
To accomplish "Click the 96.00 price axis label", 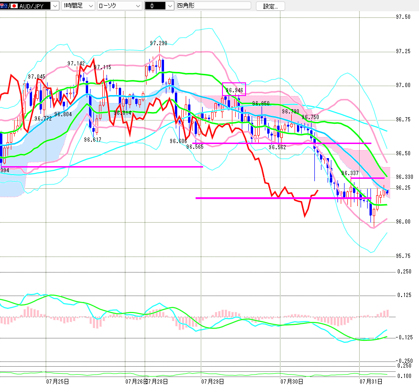I will pos(403,222).
